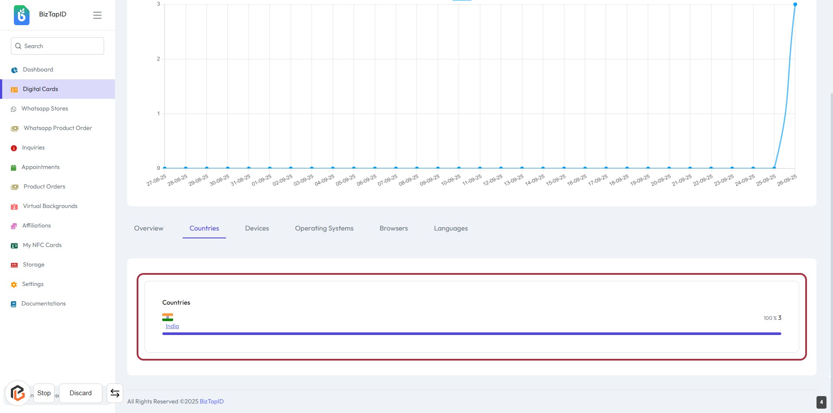Open the Languages tab

click(451, 228)
